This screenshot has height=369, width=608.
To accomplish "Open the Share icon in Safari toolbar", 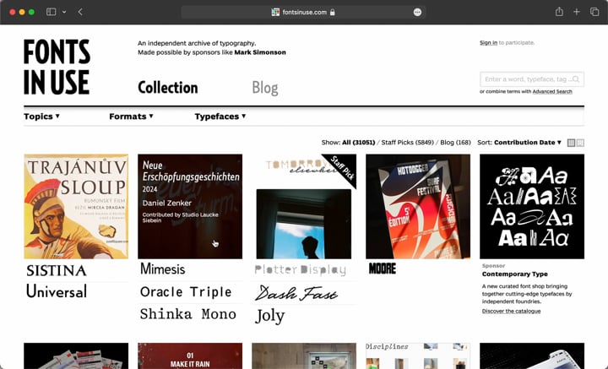I will (x=559, y=12).
